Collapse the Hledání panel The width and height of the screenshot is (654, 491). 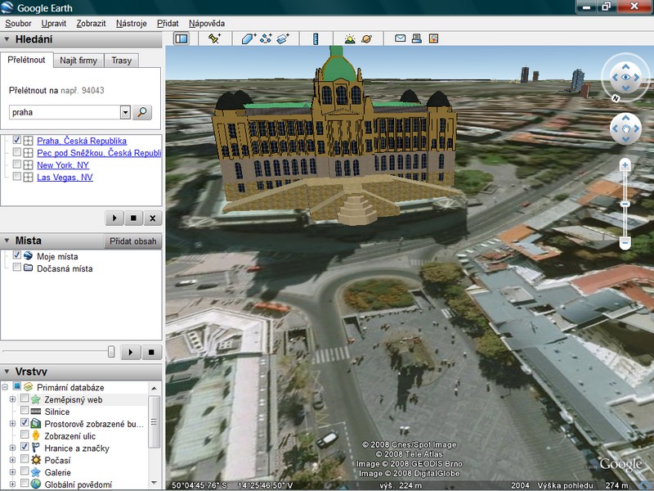(x=7, y=39)
